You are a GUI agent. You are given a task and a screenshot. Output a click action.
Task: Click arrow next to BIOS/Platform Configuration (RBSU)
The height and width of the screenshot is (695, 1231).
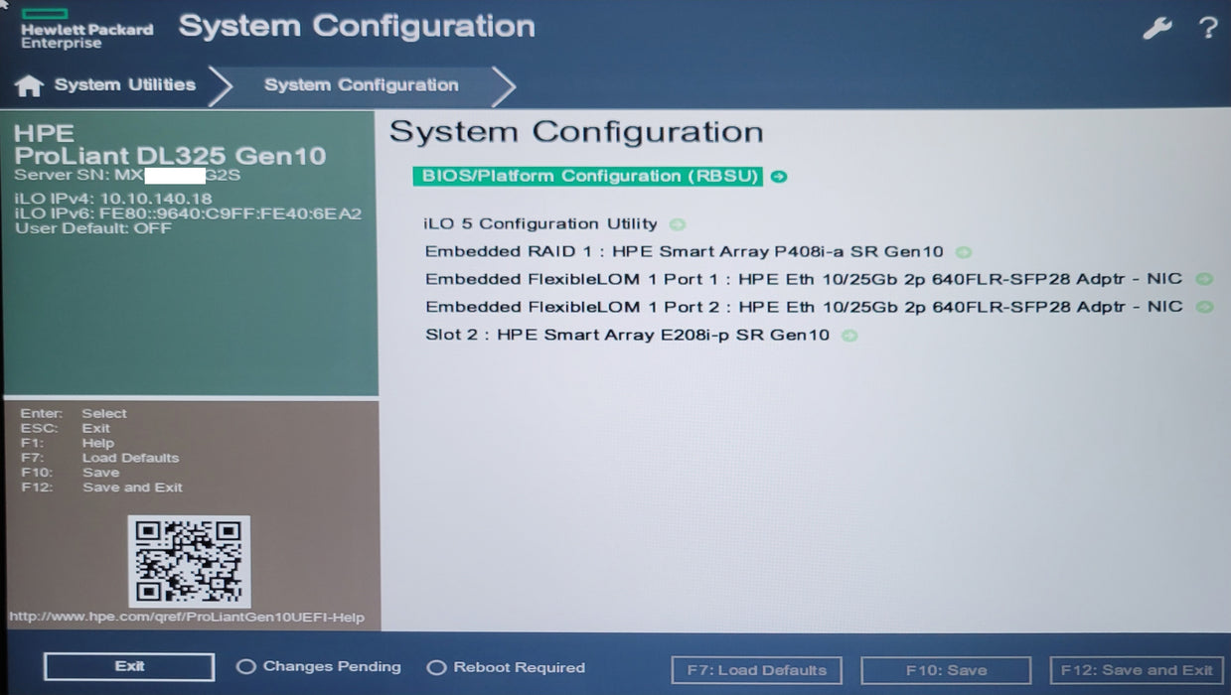pyautogui.click(x=779, y=177)
